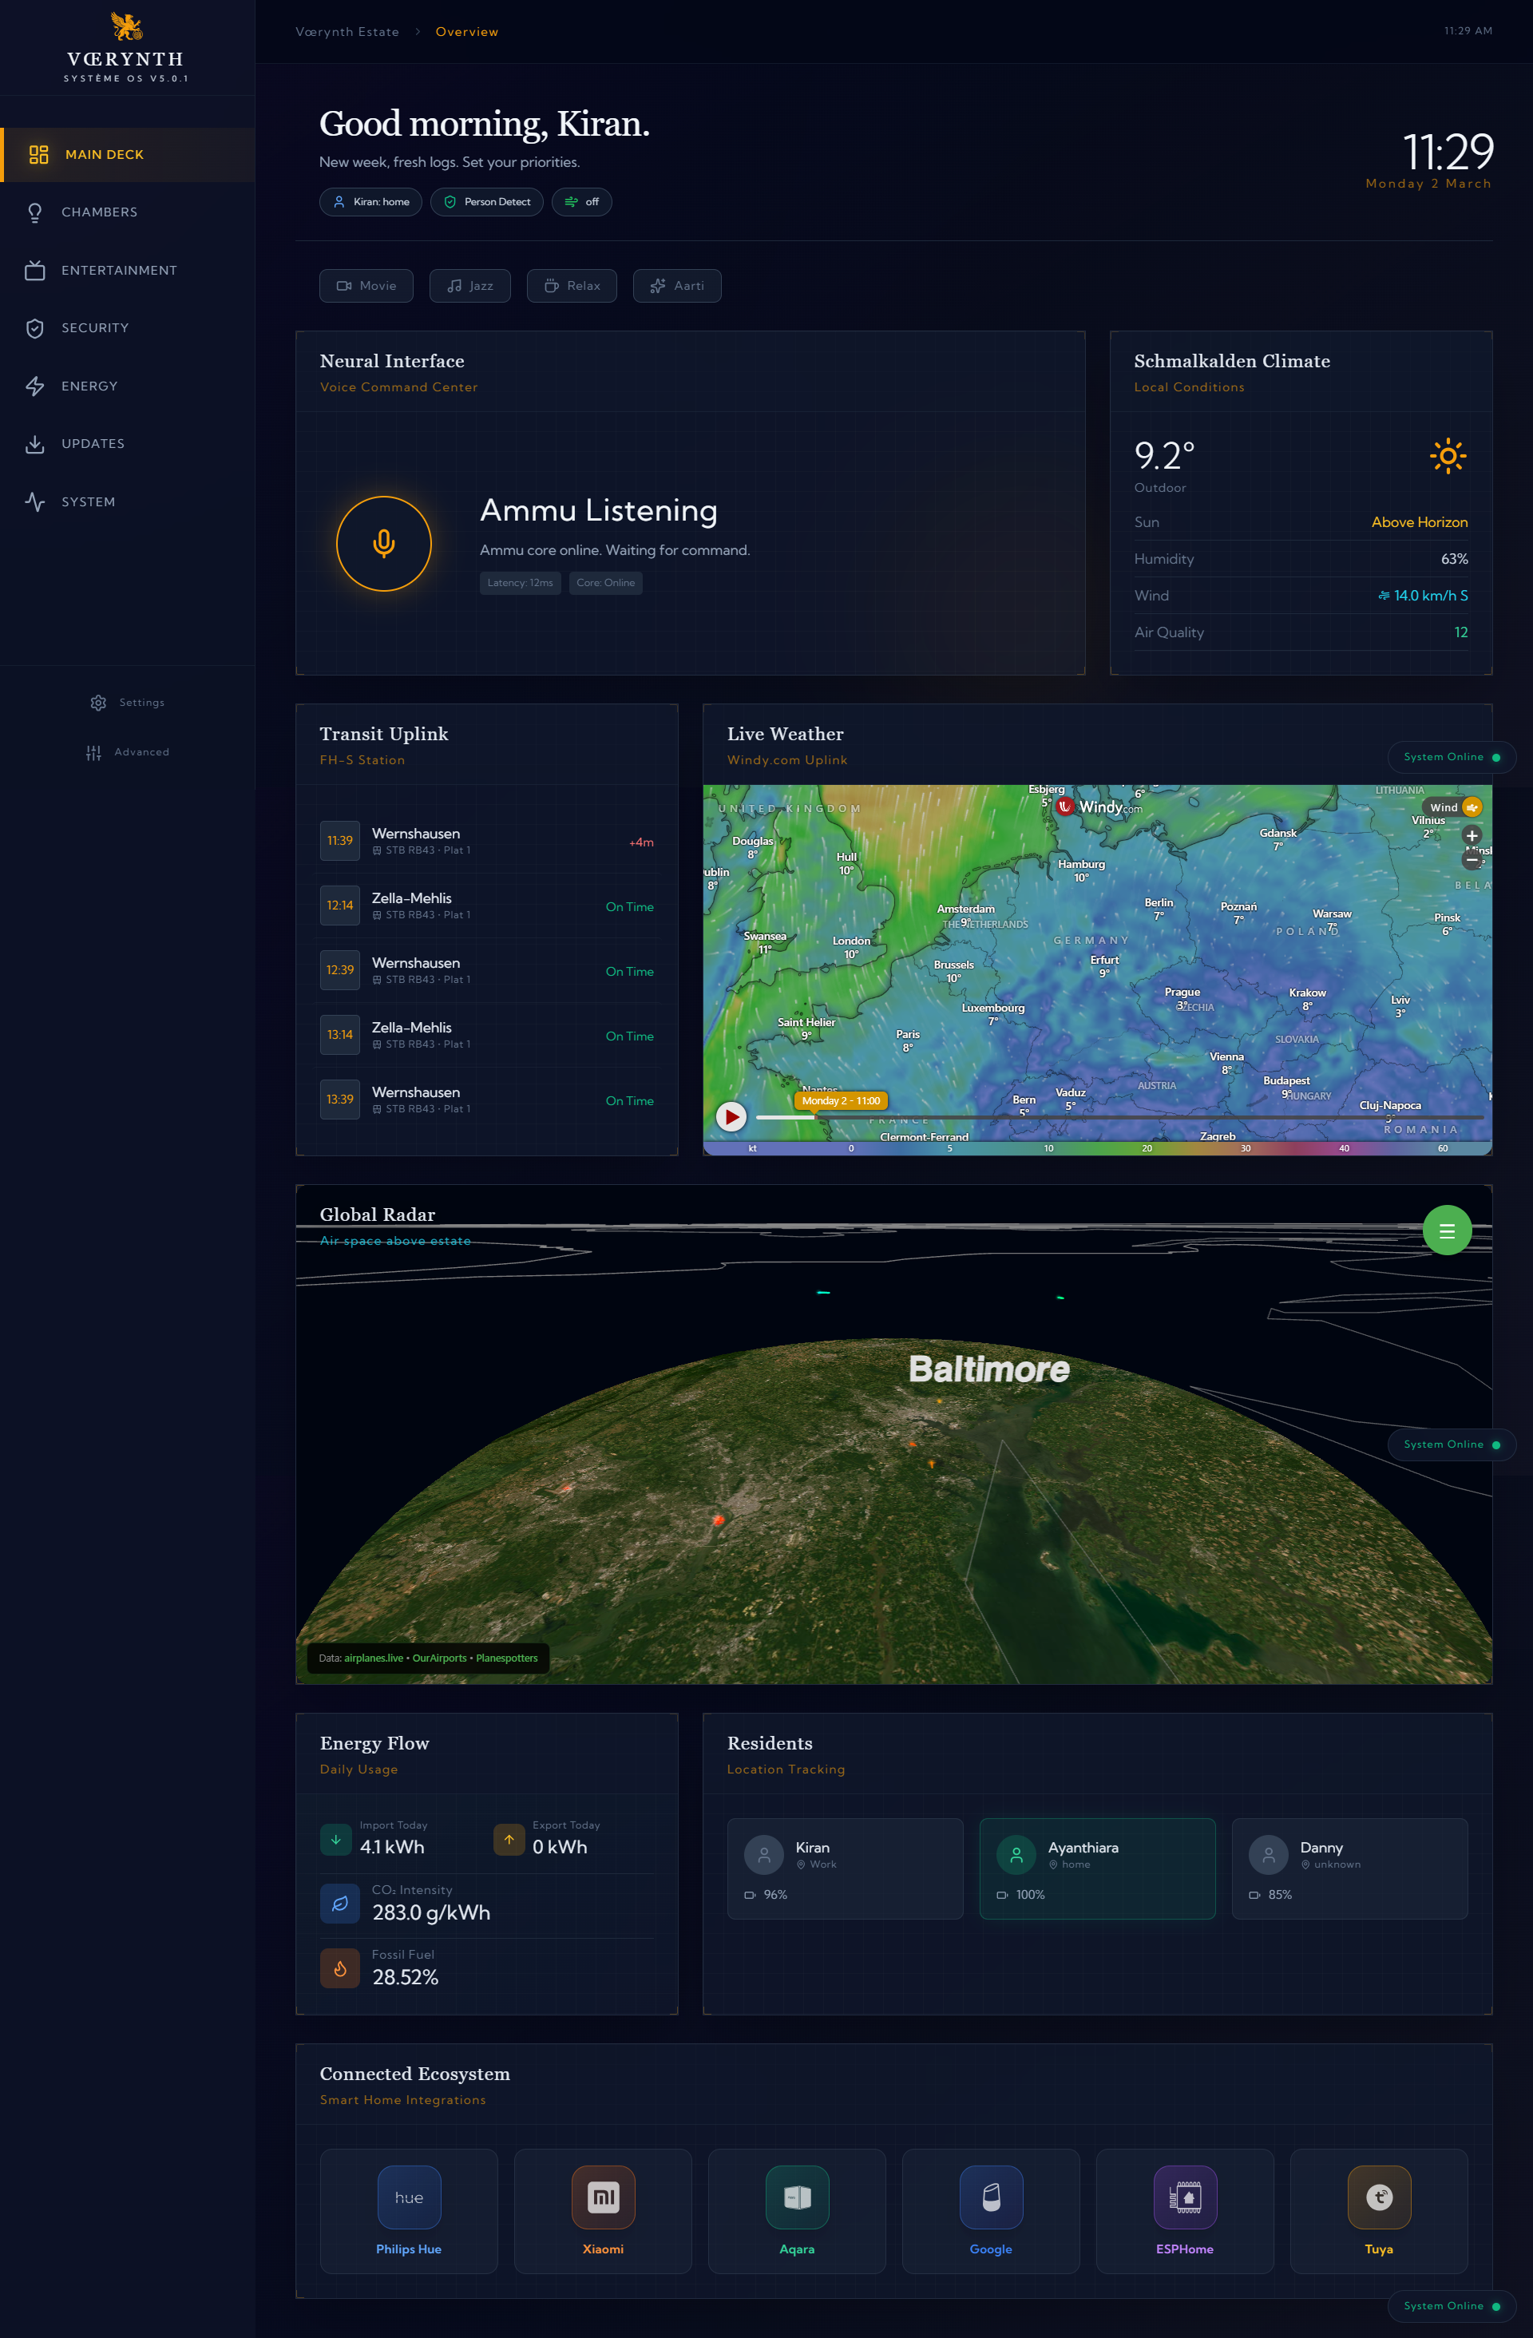Select Main Deck in the sidebar menu
1533x2338 pixels.
[105, 154]
